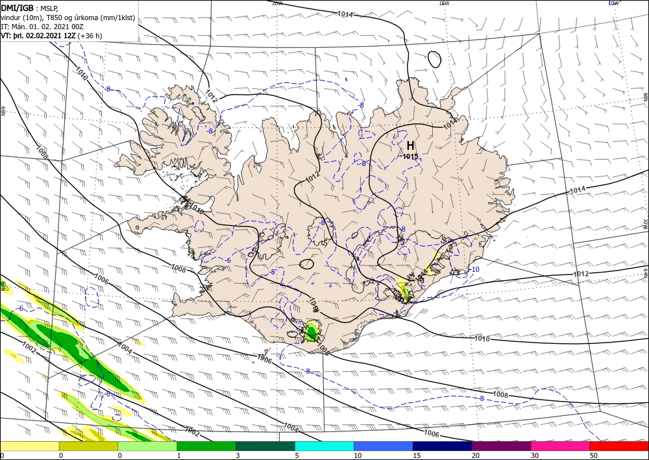
Task: Choose the navy legend swatch
Action: tap(443, 446)
